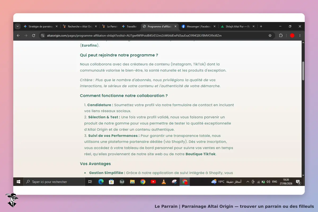Open VLC media player from the taskbar

click(164, 182)
